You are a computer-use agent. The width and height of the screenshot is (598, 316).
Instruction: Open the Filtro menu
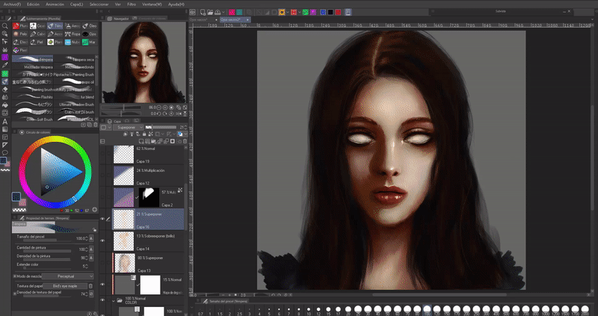(x=131, y=4)
